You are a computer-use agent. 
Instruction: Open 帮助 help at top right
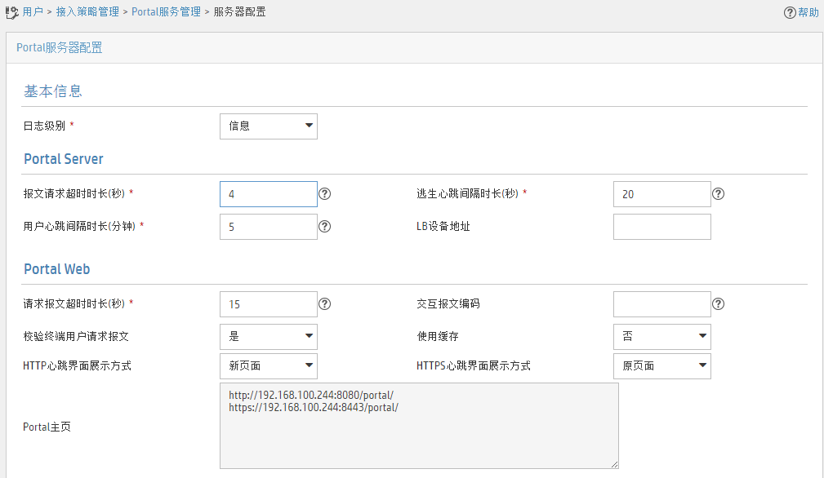click(801, 12)
